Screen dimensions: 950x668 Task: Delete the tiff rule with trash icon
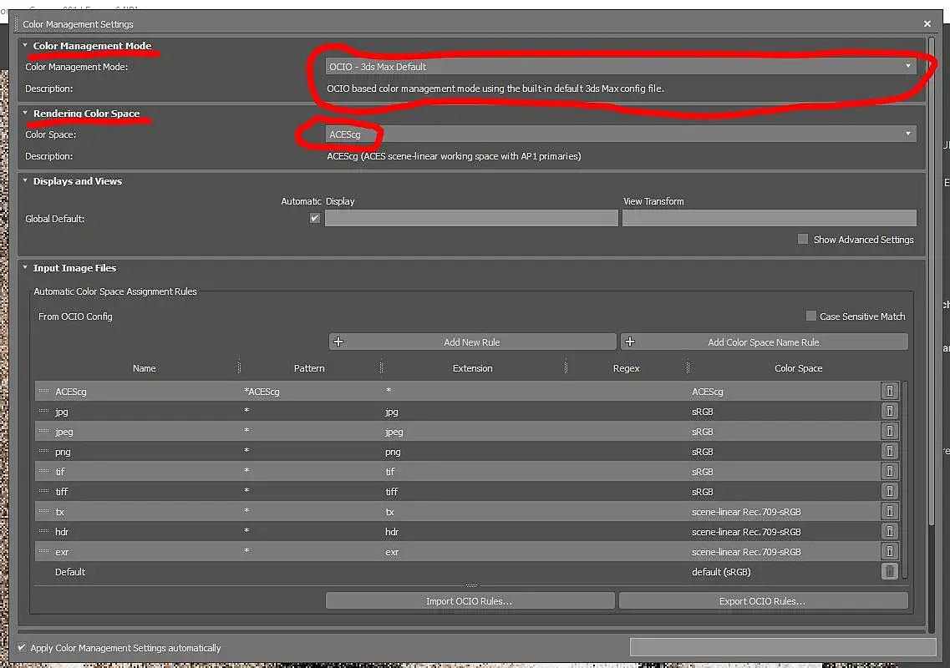(x=889, y=491)
